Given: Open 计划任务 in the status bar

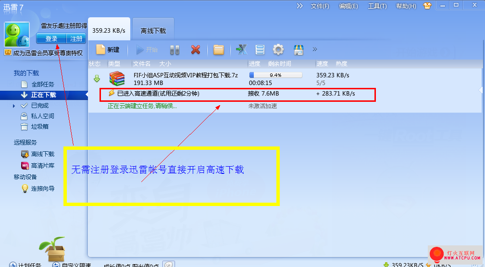Looking at the screenshot, I should point(25,266).
